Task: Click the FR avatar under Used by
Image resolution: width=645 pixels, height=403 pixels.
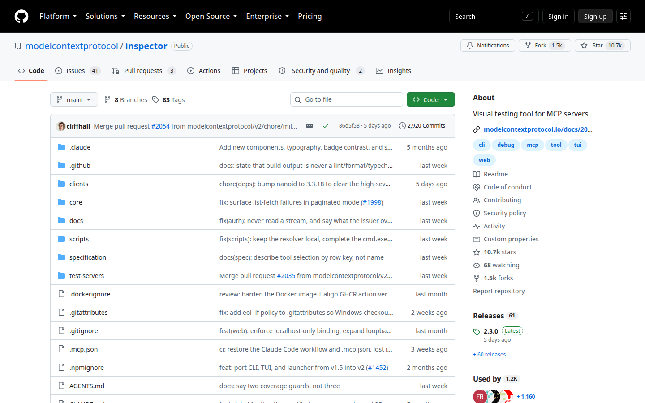Action: [x=480, y=397]
